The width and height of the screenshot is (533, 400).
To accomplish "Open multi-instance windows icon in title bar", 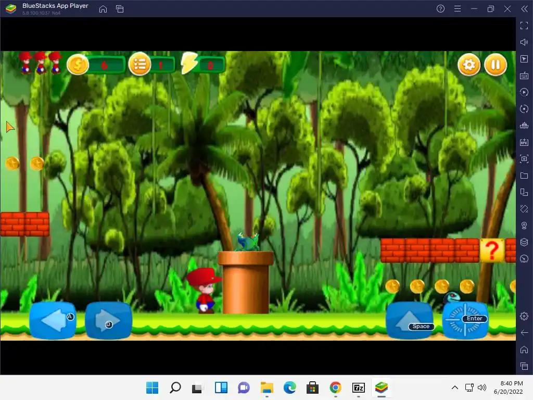I will click(120, 9).
